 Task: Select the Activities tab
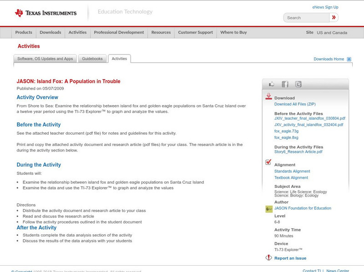pyautogui.click(x=119, y=59)
